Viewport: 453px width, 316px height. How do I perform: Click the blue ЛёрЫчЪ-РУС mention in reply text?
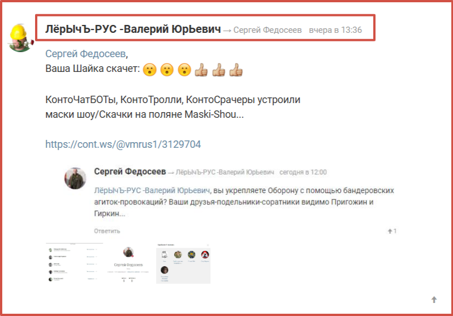[x=152, y=190]
